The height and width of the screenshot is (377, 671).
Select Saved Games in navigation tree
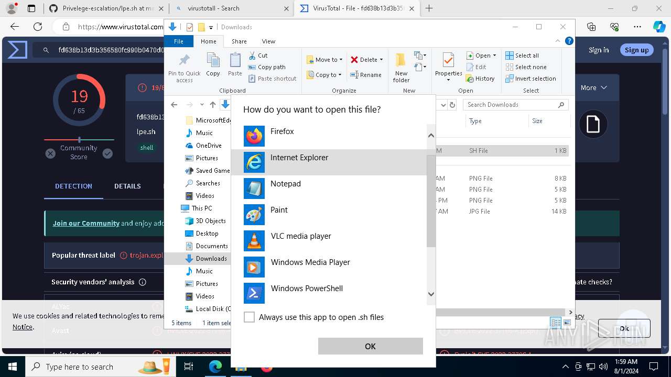point(208,171)
